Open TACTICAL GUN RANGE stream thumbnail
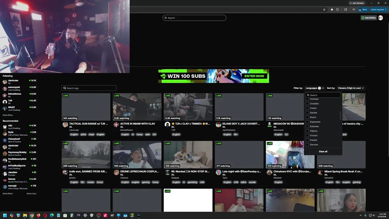Viewport: 389px width, 219px height. (x=86, y=107)
